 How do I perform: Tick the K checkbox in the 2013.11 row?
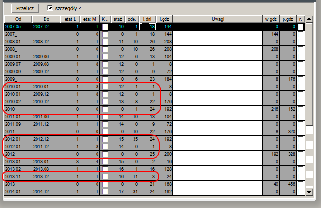105,178
